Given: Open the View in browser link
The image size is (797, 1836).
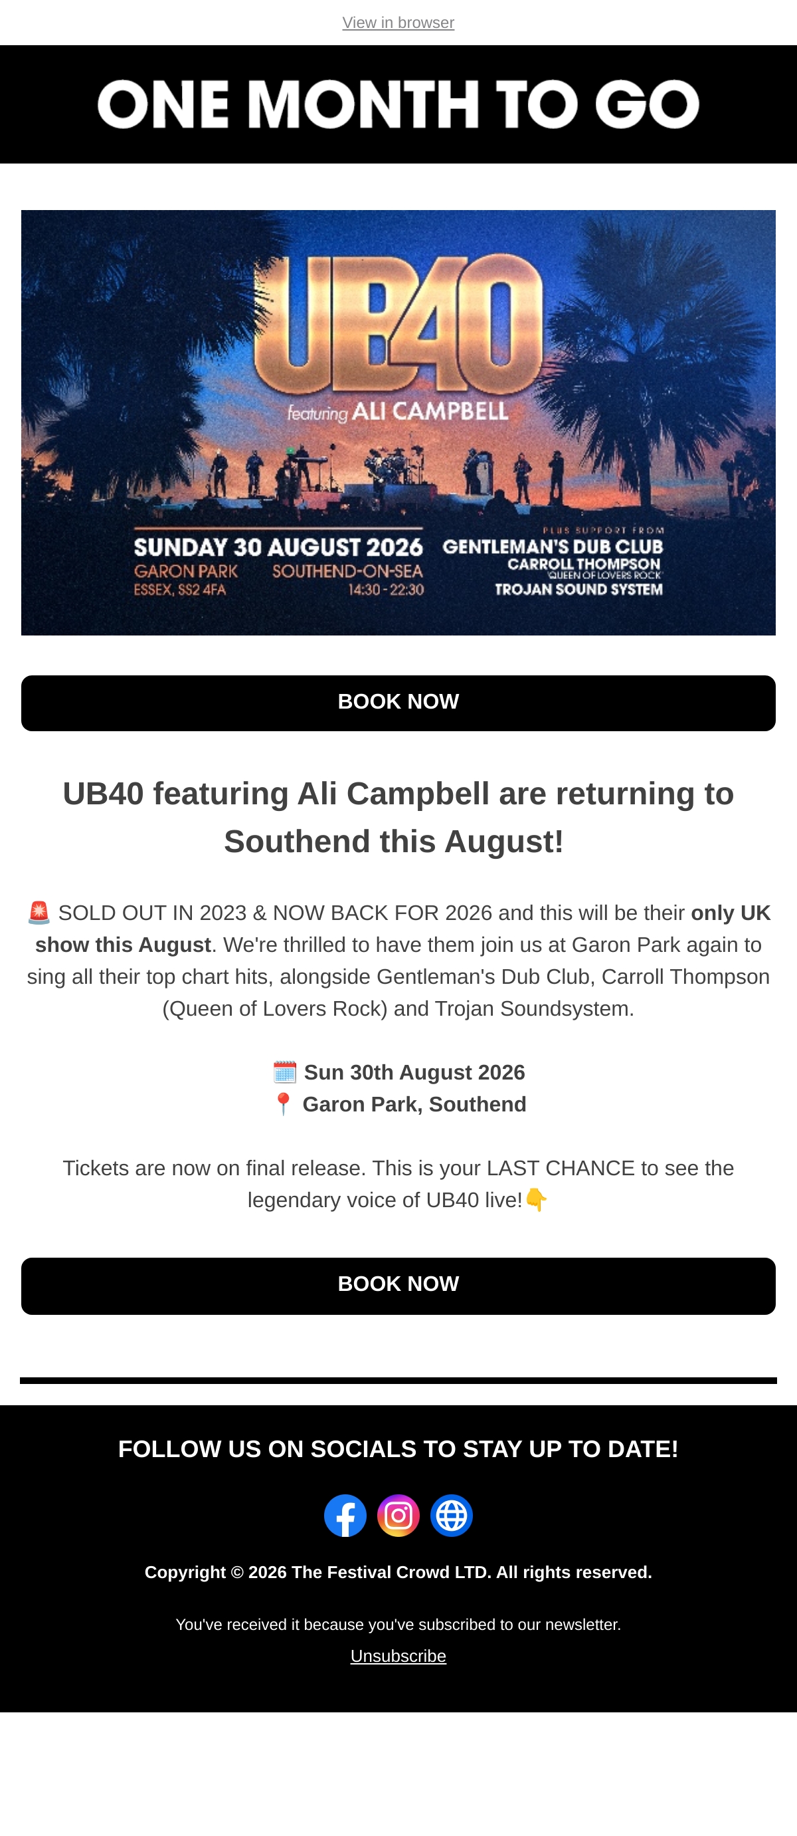Looking at the screenshot, I should (x=398, y=23).
